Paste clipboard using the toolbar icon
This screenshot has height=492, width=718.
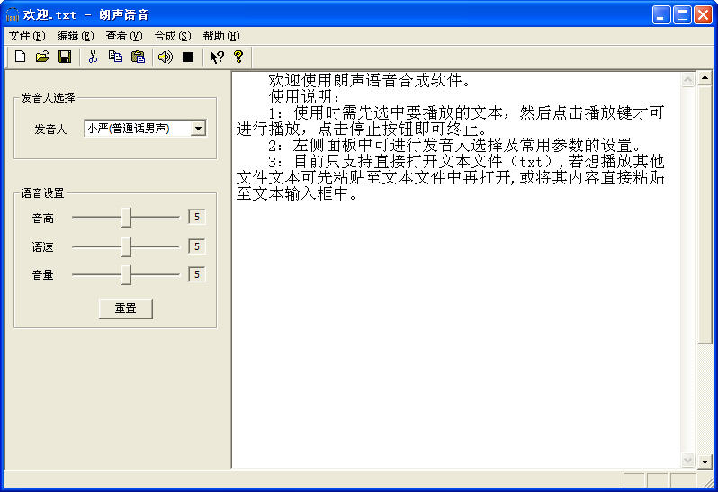[x=138, y=57]
